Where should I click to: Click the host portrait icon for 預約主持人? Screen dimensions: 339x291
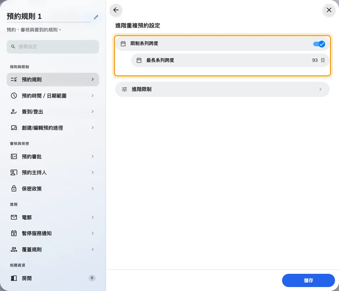point(14,173)
